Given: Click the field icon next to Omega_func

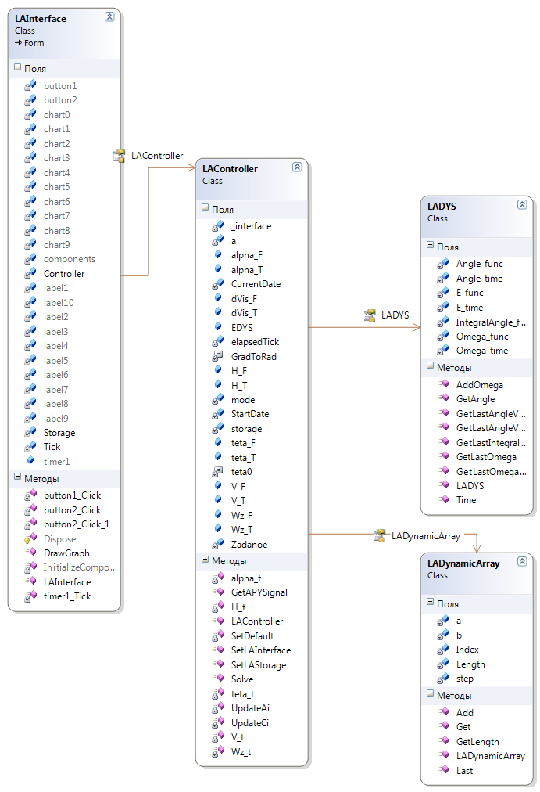Looking at the screenshot, I should (443, 336).
